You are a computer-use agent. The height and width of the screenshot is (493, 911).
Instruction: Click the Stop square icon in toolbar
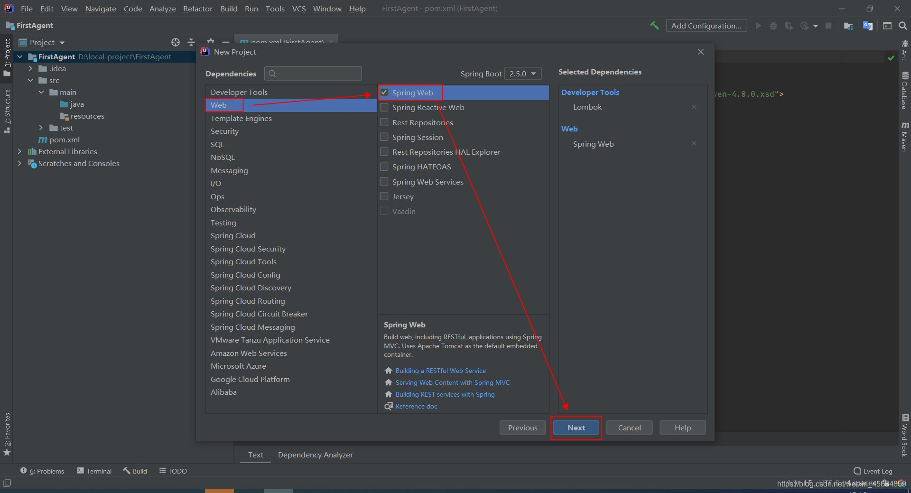pyautogui.click(x=828, y=26)
